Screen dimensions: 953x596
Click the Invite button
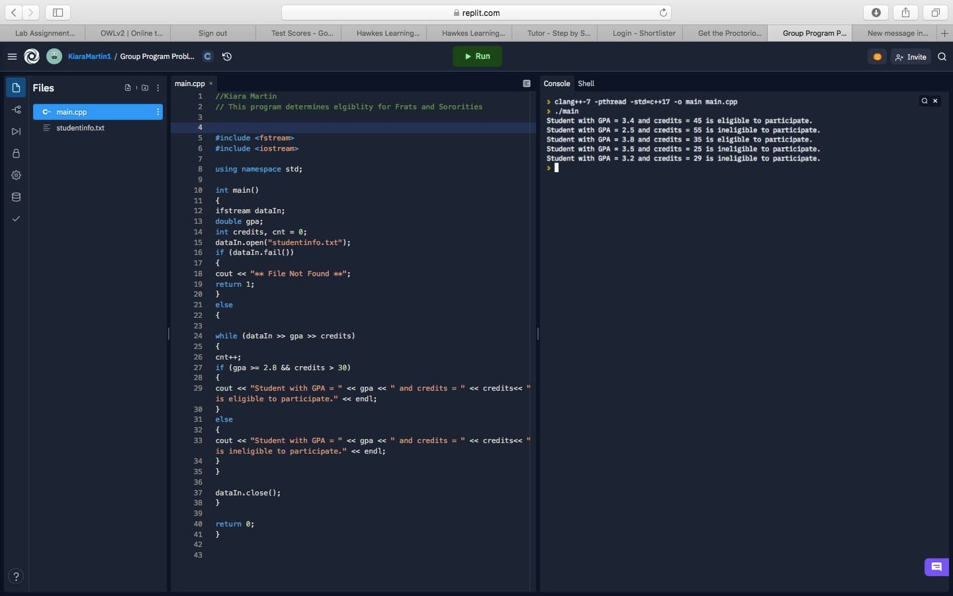(911, 57)
